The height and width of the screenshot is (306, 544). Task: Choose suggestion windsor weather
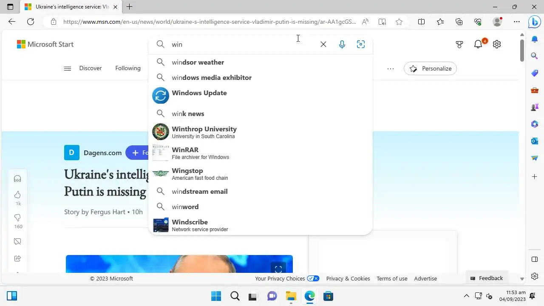click(x=261, y=62)
